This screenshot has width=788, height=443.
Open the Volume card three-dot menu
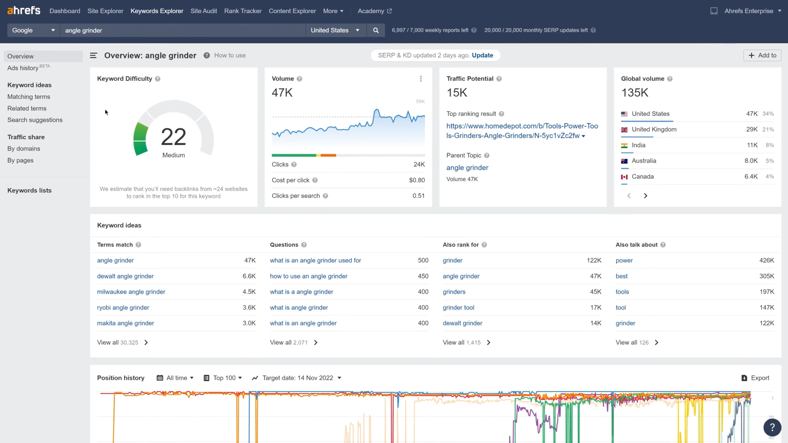click(x=421, y=79)
